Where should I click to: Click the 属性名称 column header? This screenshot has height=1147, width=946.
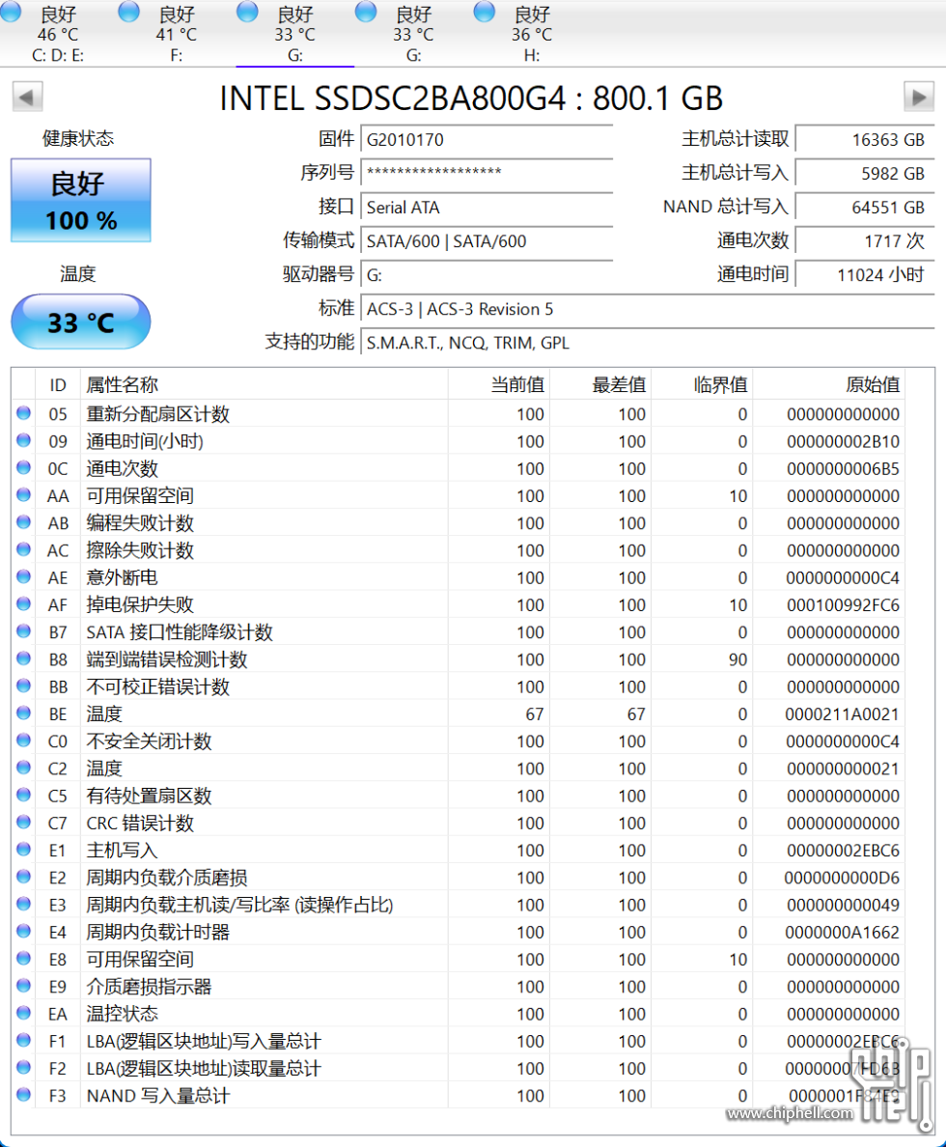(123, 385)
